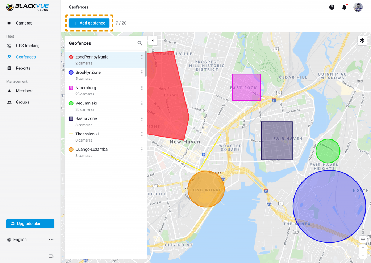Collapse the geofences list panel arrow
This screenshot has width=371, height=263.
pos(153,40)
